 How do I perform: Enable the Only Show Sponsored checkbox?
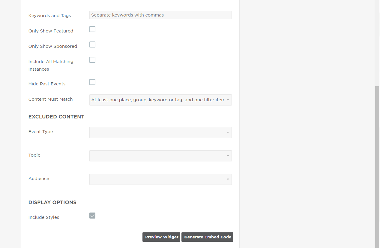click(92, 44)
